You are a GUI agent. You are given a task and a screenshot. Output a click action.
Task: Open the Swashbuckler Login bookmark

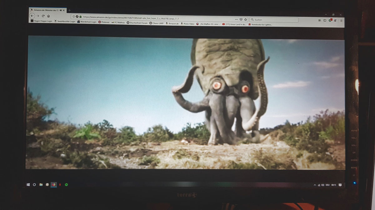click(65, 21)
